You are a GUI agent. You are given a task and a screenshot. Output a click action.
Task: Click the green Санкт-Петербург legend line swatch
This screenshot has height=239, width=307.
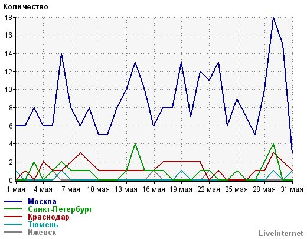pyautogui.click(x=13, y=209)
